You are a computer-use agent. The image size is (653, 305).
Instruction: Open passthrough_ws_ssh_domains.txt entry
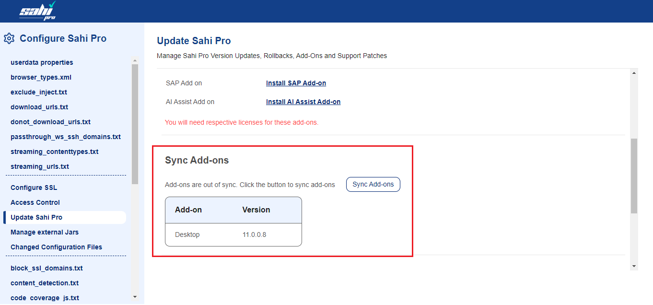[x=66, y=137]
